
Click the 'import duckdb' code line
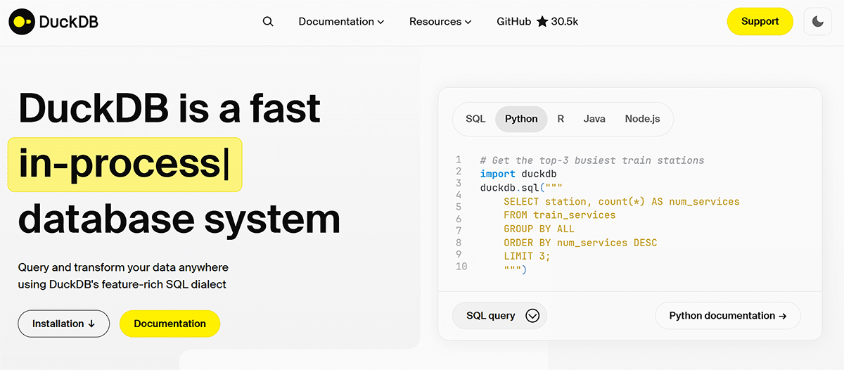[x=518, y=174]
